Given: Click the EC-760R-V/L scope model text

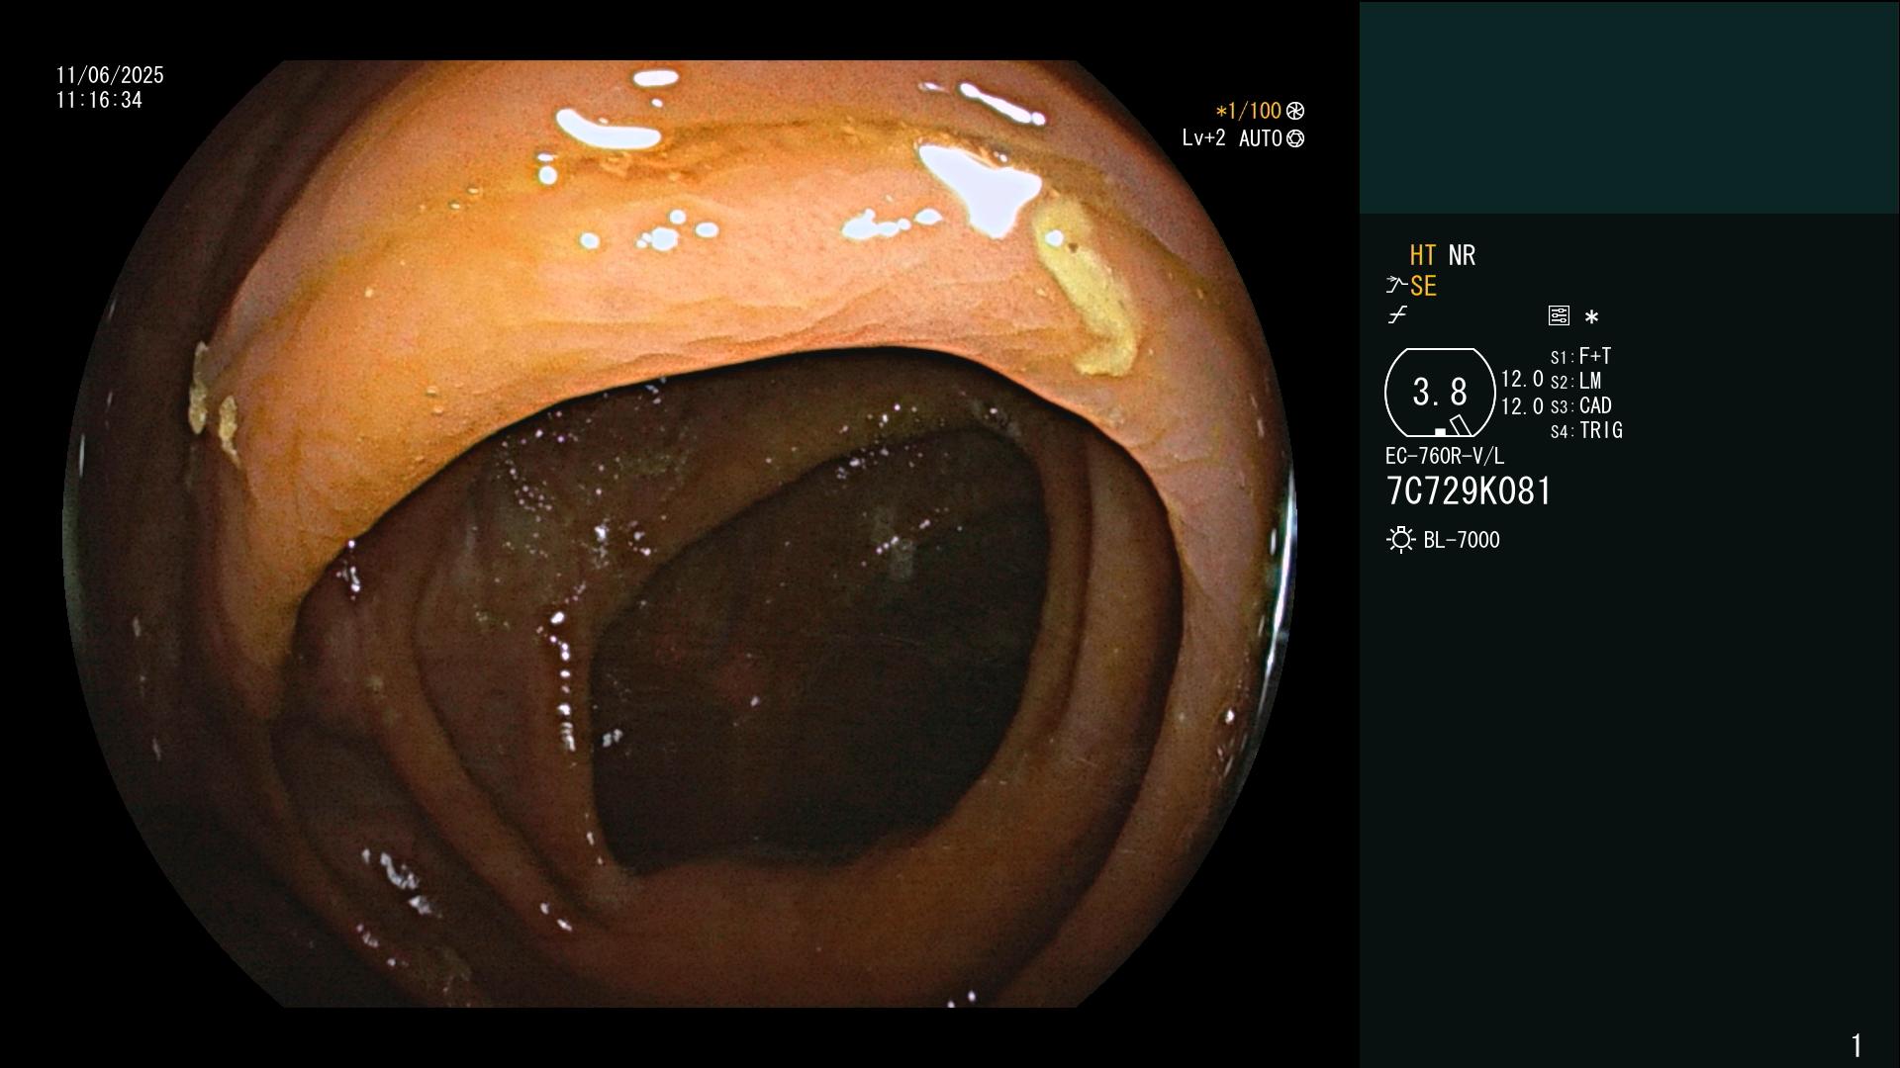Looking at the screenshot, I should 1445,456.
